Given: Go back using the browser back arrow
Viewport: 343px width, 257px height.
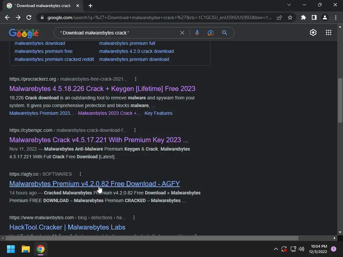Looking at the screenshot, I should [x=7, y=17].
